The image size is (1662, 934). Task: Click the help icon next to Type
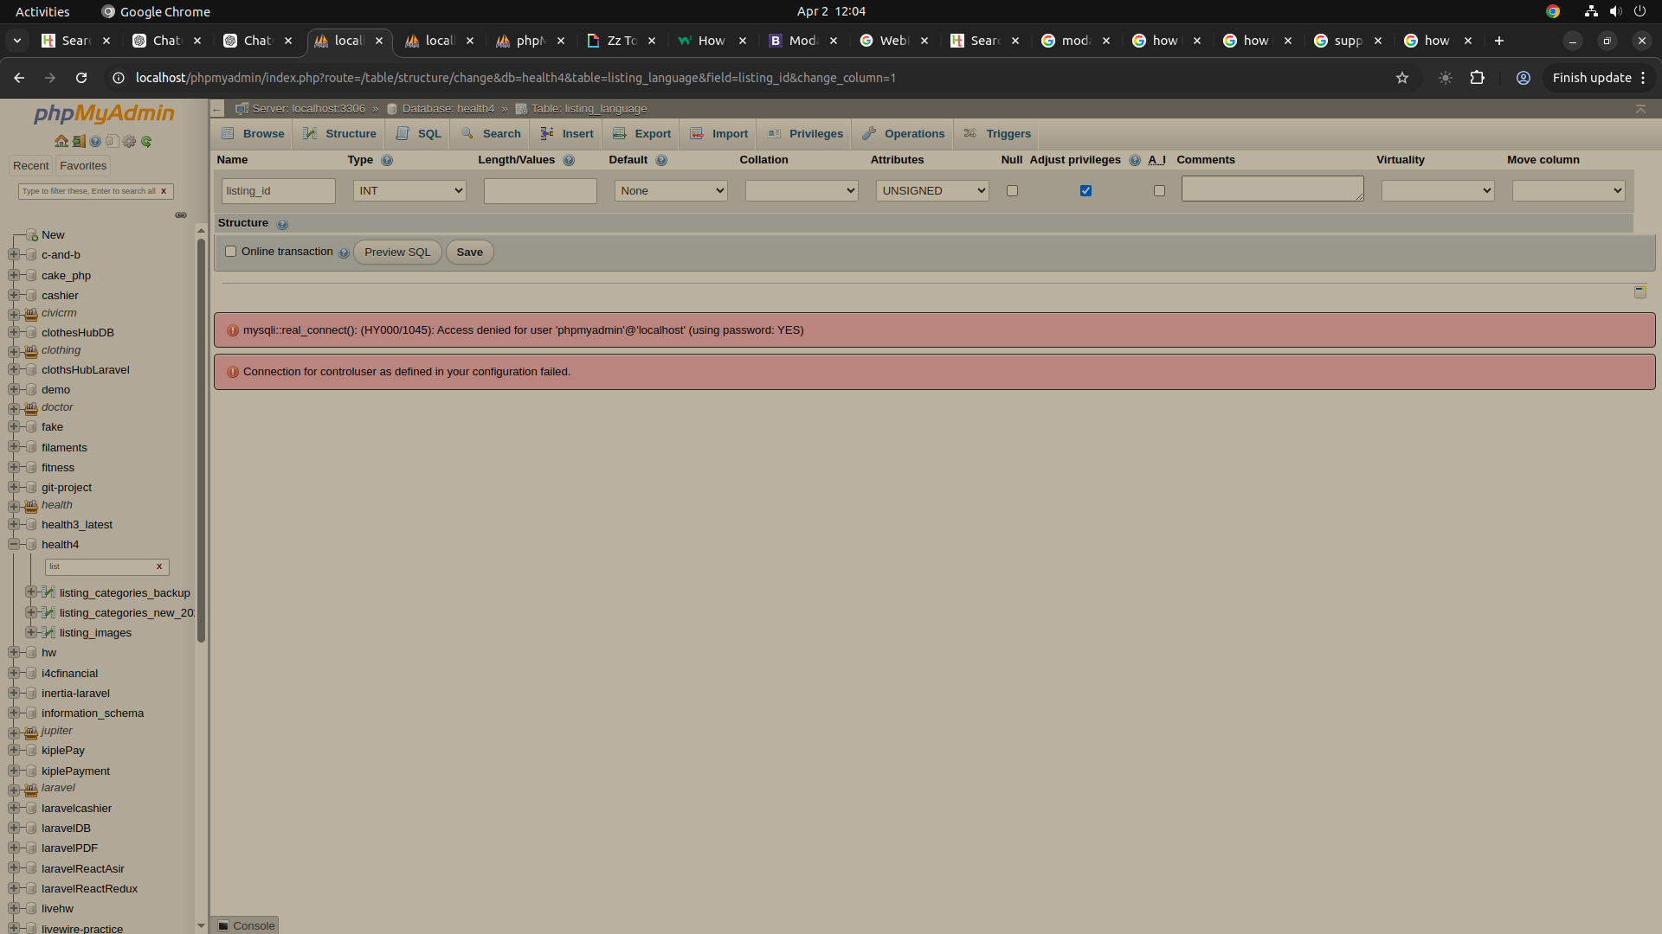(x=387, y=160)
